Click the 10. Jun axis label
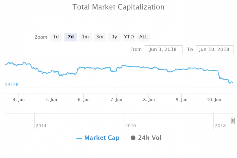 (x=214, y=100)
